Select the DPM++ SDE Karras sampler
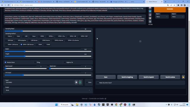The width and height of the screenshot is (190, 107). tap(27, 45)
